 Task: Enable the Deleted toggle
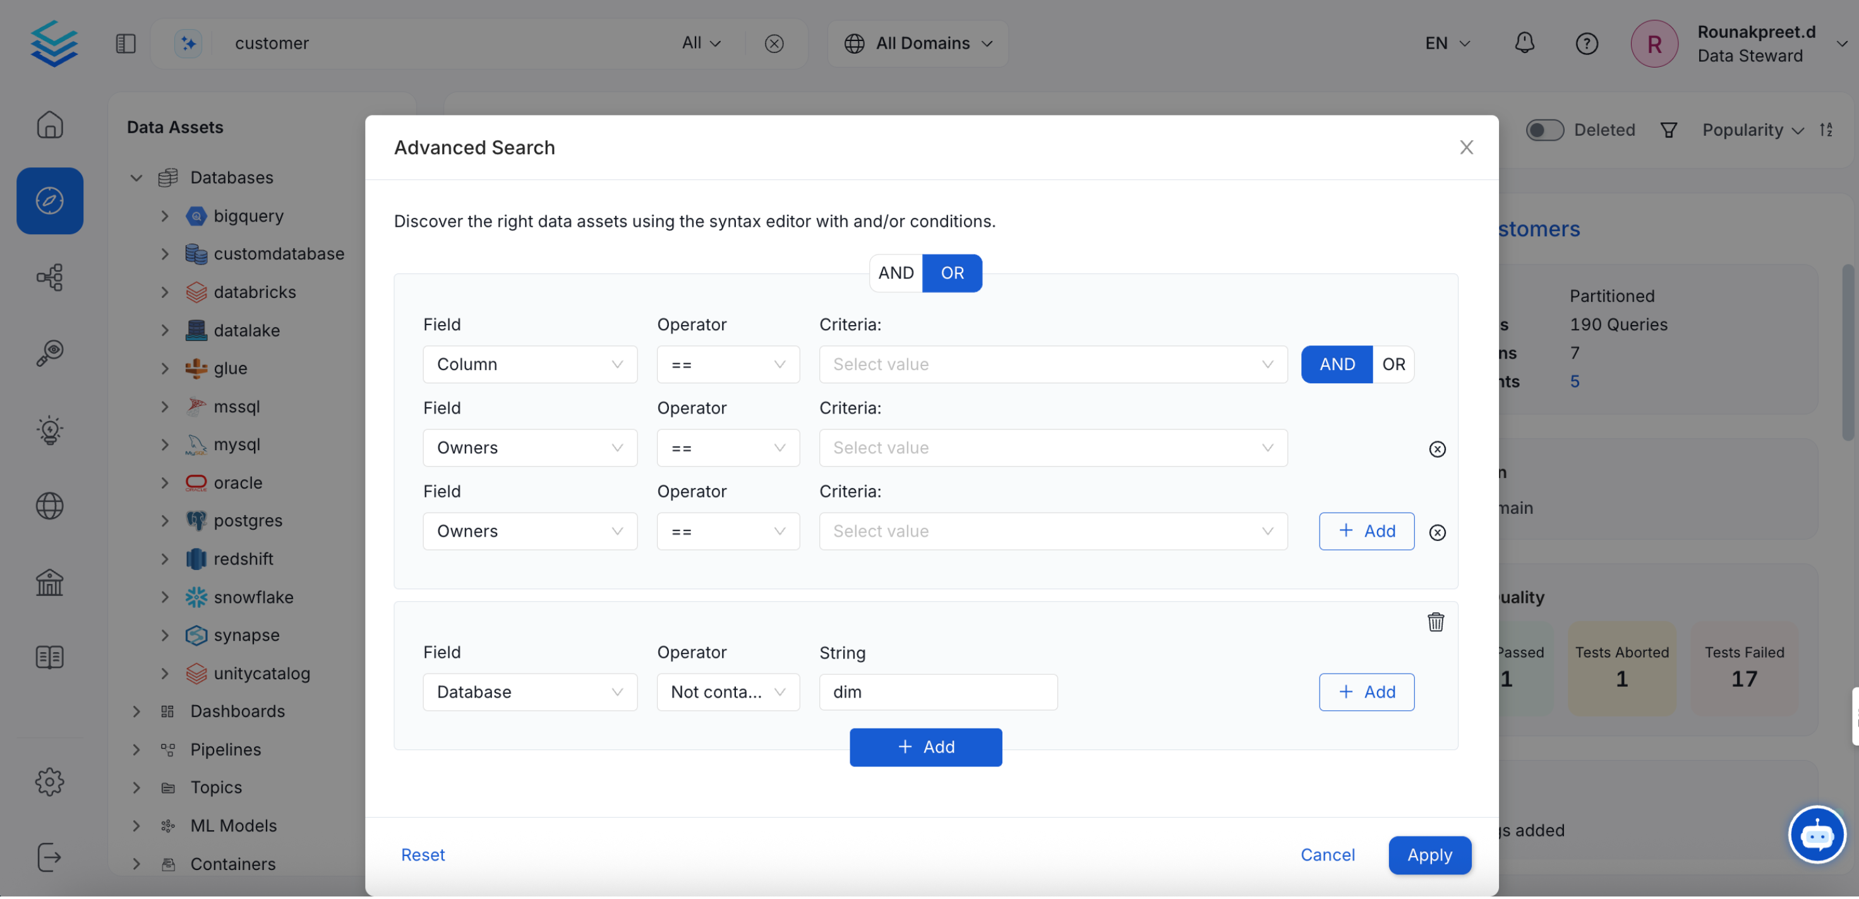point(1544,130)
